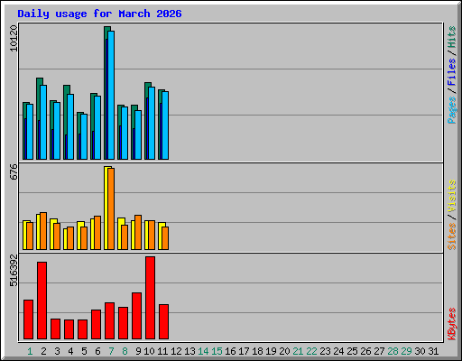
Task: Click day label 12 on x-axis
Action: coord(176,351)
